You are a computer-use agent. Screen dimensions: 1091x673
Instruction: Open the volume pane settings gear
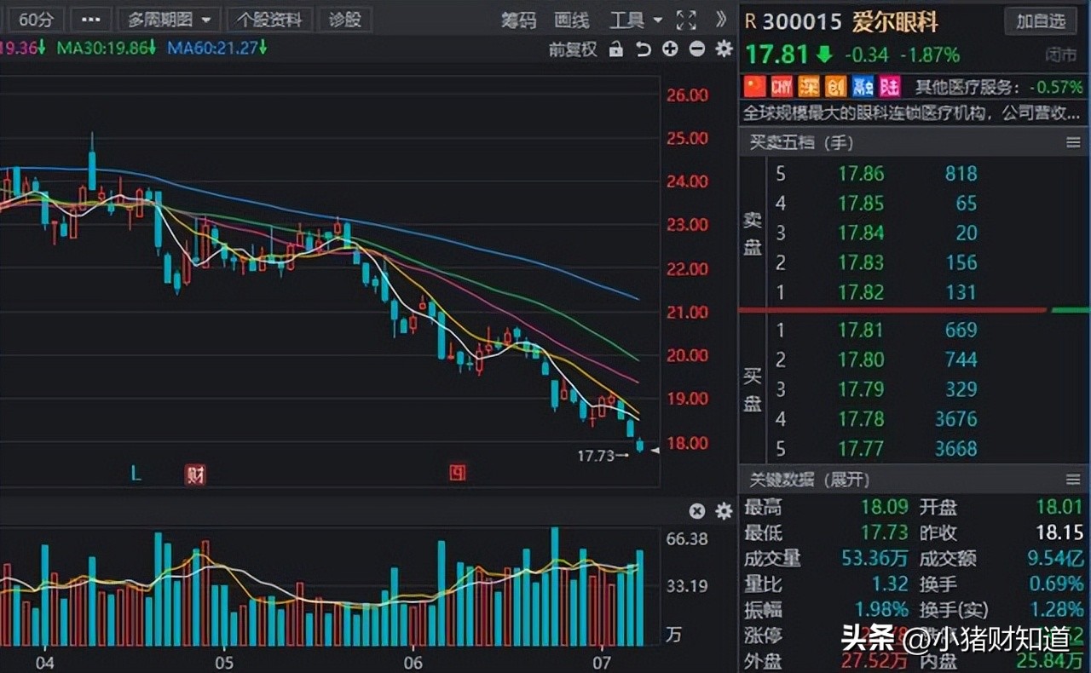723,511
